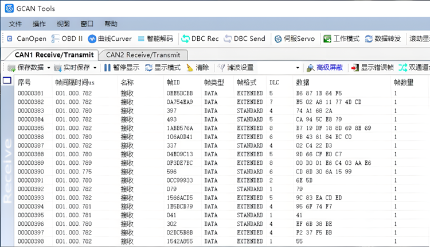Open the 曲线Curver graph tool

[x=110, y=38]
